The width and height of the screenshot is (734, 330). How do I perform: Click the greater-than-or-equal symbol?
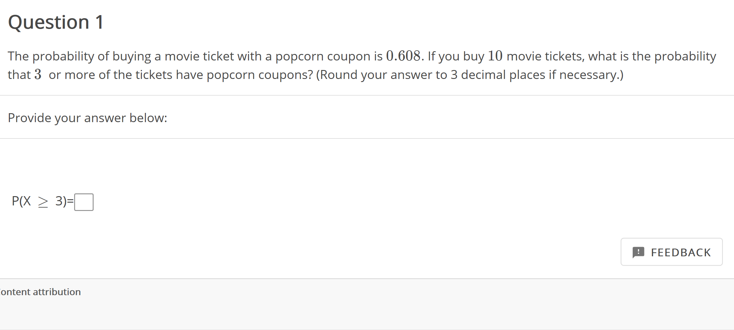coord(43,202)
